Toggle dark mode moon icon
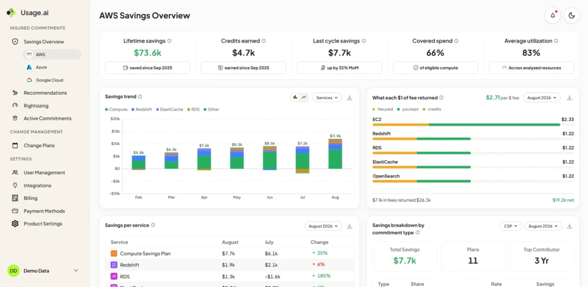This screenshot has height=287, width=588. tap(571, 15)
